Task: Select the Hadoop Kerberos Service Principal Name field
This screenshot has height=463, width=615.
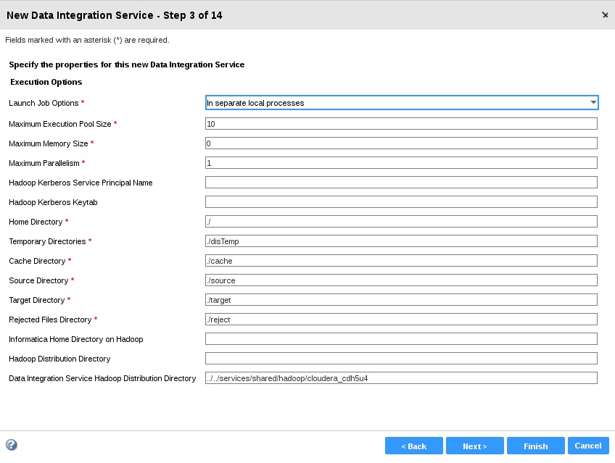Action: [401, 183]
